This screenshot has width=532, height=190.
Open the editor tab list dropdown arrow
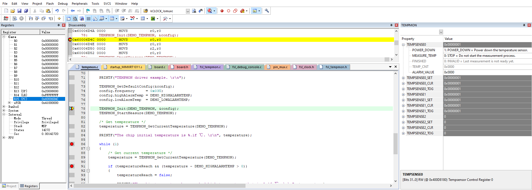click(x=390, y=67)
